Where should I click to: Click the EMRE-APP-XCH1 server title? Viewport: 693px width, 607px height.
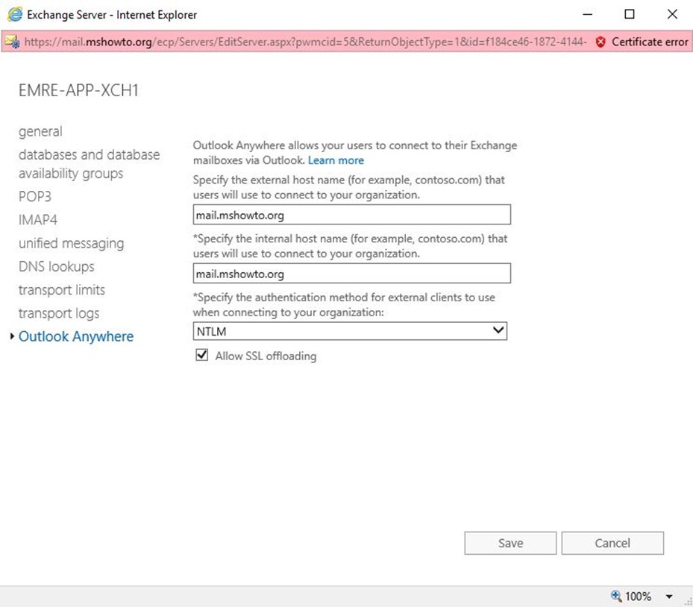pyautogui.click(x=78, y=90)
